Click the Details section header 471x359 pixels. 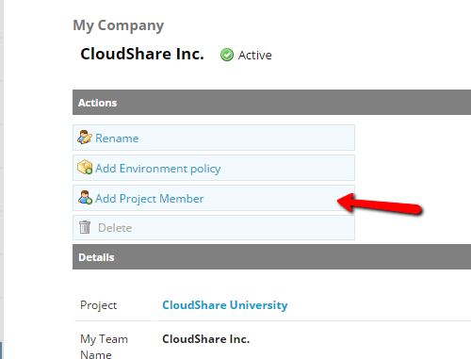point(271,257)
